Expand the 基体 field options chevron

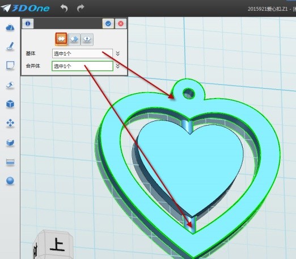pos(118,53)
